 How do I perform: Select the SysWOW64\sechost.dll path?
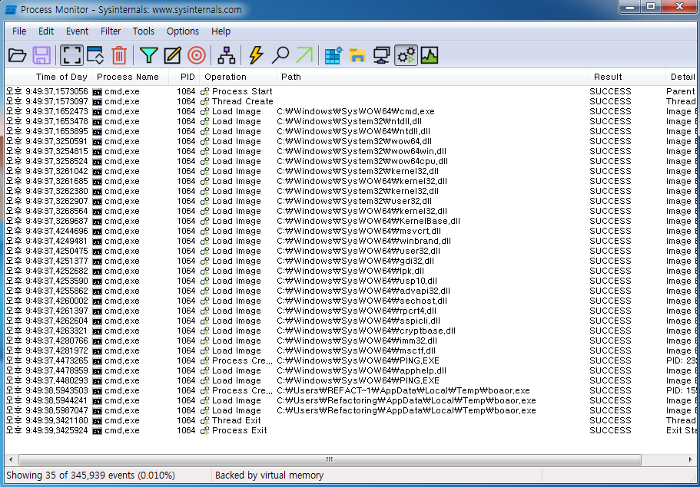click(x=362, y=301)
